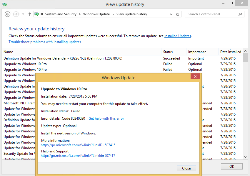Click the OK button
Image resolution: width=250 pixels, height=176 pixels.
[x=232, y=166]
